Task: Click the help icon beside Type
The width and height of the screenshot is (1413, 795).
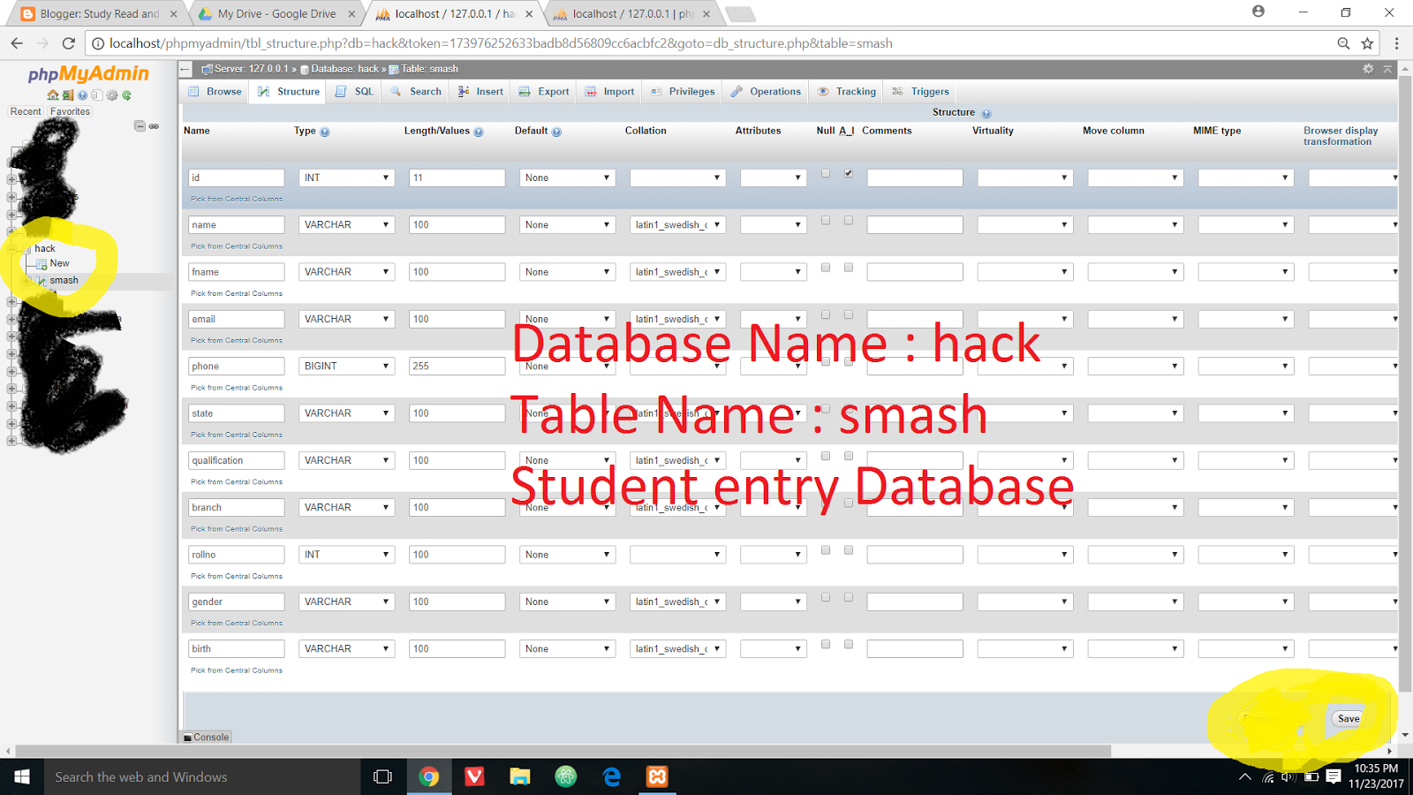Action: (325, 132)
